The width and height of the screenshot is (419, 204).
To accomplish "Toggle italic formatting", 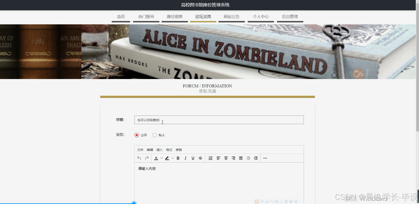I will 185,158.
